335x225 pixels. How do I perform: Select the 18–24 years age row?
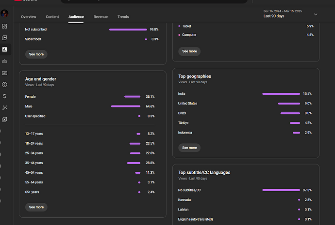(90, 144)
